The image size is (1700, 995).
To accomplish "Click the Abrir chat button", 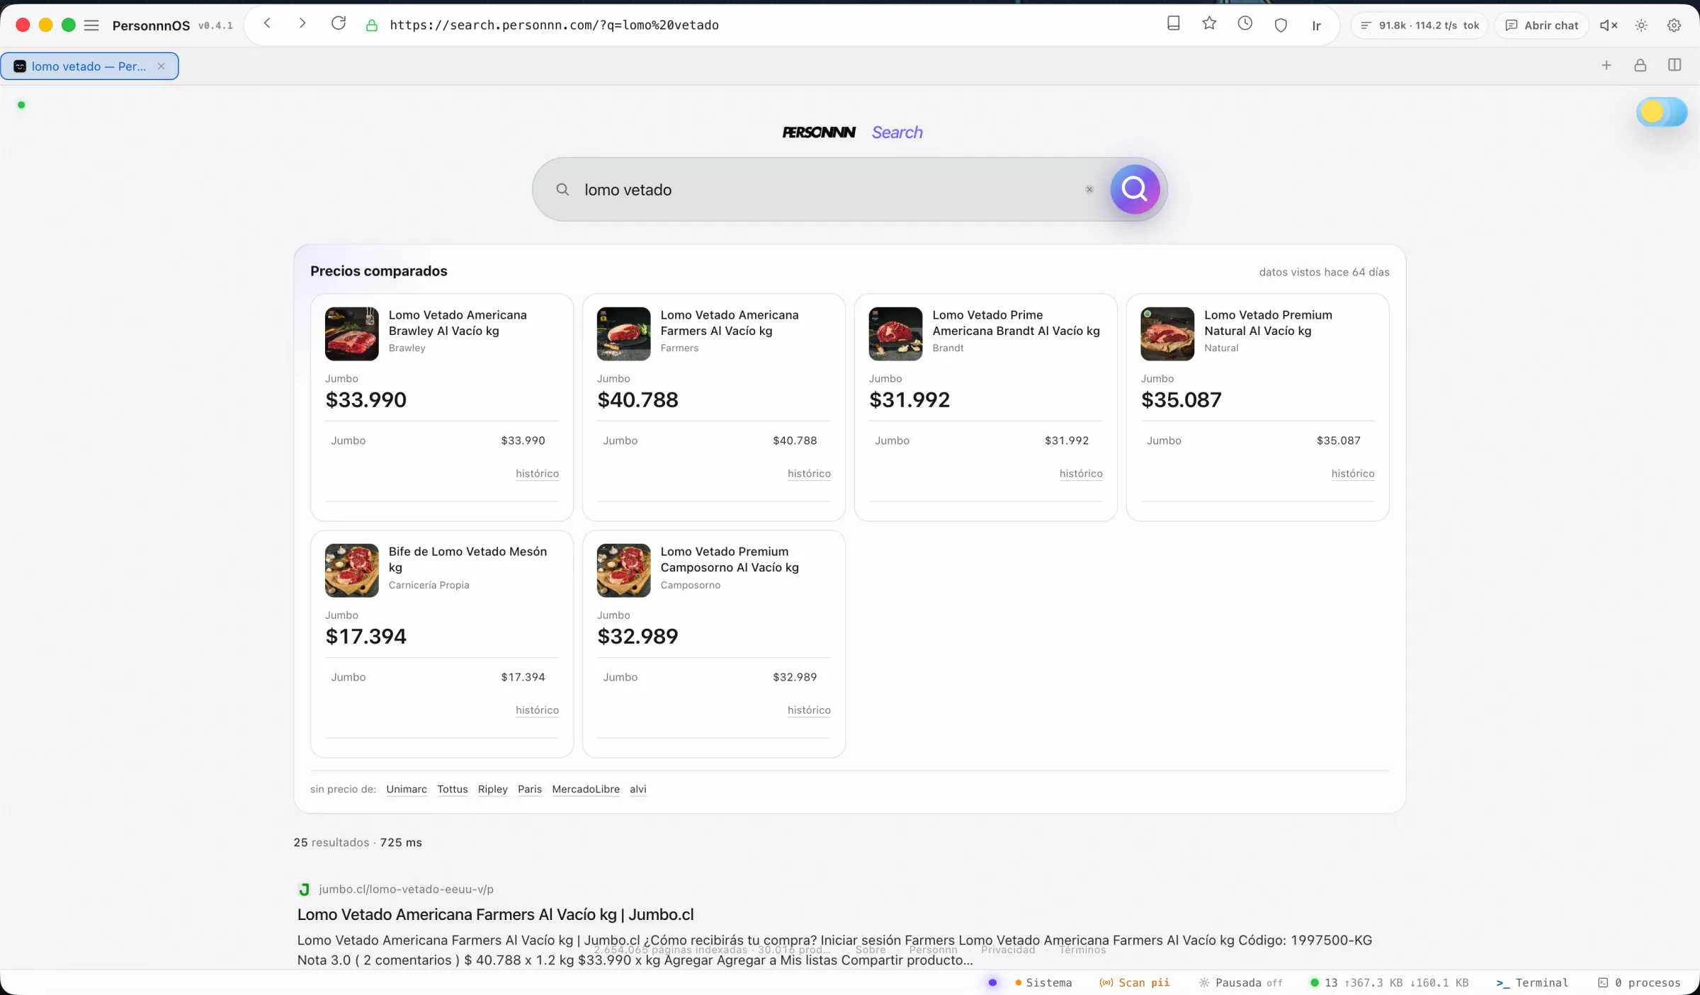I will pyautogui.click(x=1541, y=25).
